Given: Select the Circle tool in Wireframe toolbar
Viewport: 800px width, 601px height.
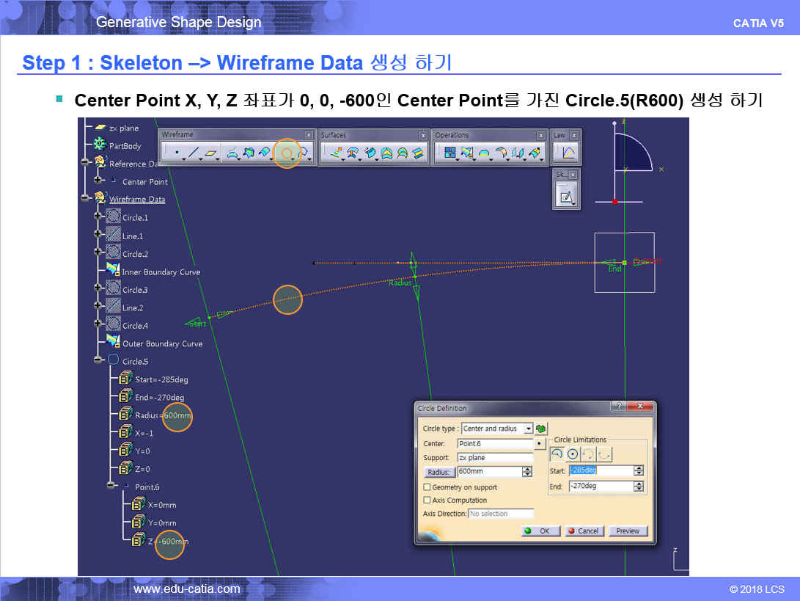Looking at the screenshot, I should point(287,153).
